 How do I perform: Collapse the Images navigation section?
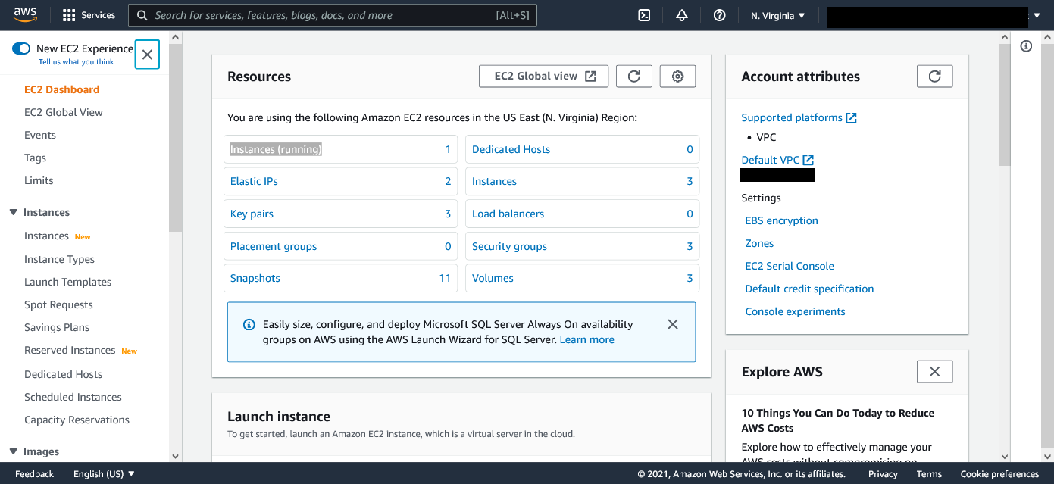pyautogui.click(x=13, y=452)
